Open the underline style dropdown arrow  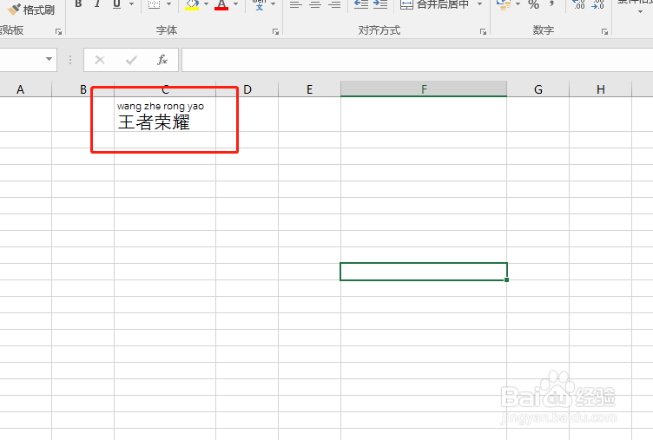[132, 4]
